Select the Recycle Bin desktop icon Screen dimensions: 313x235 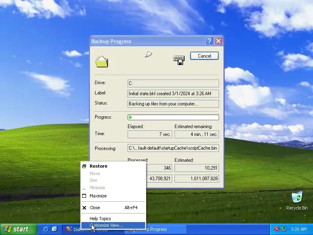pyautogui.click(x=297, y=201)
